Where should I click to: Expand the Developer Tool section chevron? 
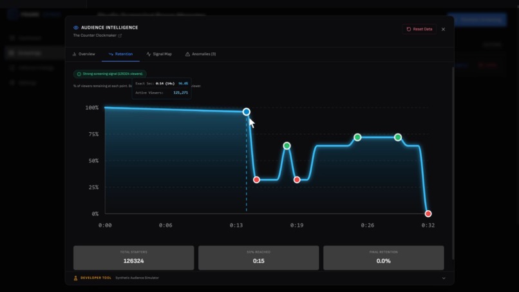[x=444, y=278]
